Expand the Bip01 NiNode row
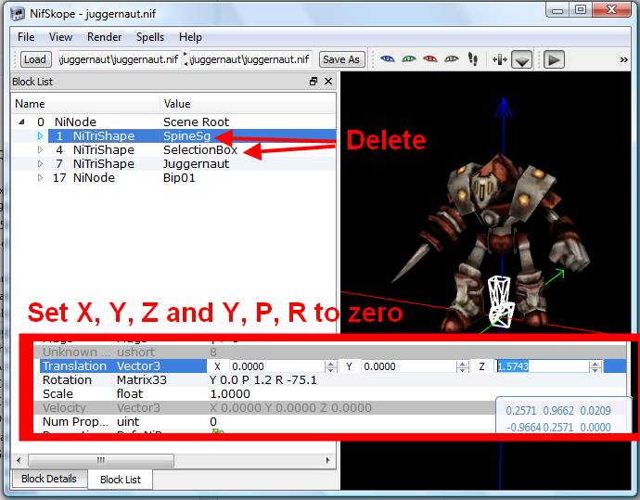This screenshot has width=640, height=500. pos(40,177)
